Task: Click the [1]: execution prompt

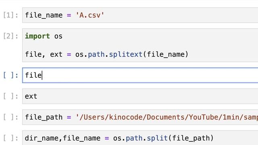Action: [11, 15]
